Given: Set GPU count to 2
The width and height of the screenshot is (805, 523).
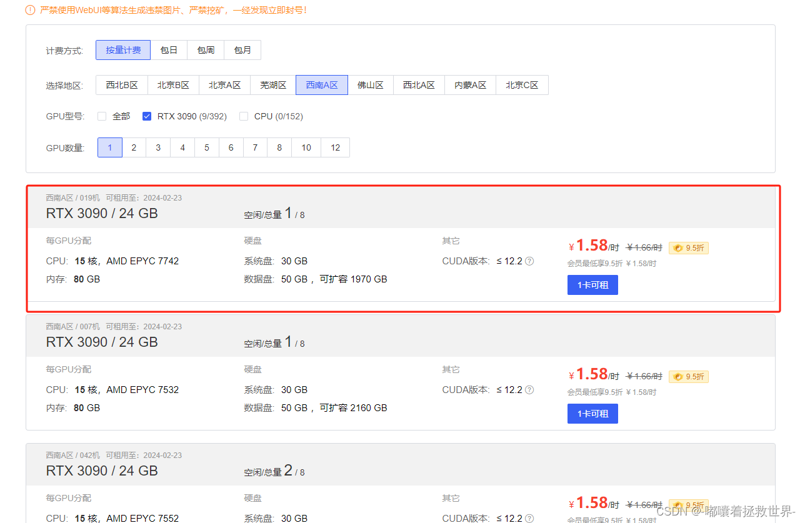Looking at the screenshot, I should [134, 147].
